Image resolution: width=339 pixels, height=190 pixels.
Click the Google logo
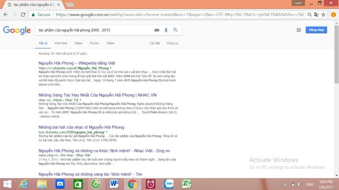[17, 30]
